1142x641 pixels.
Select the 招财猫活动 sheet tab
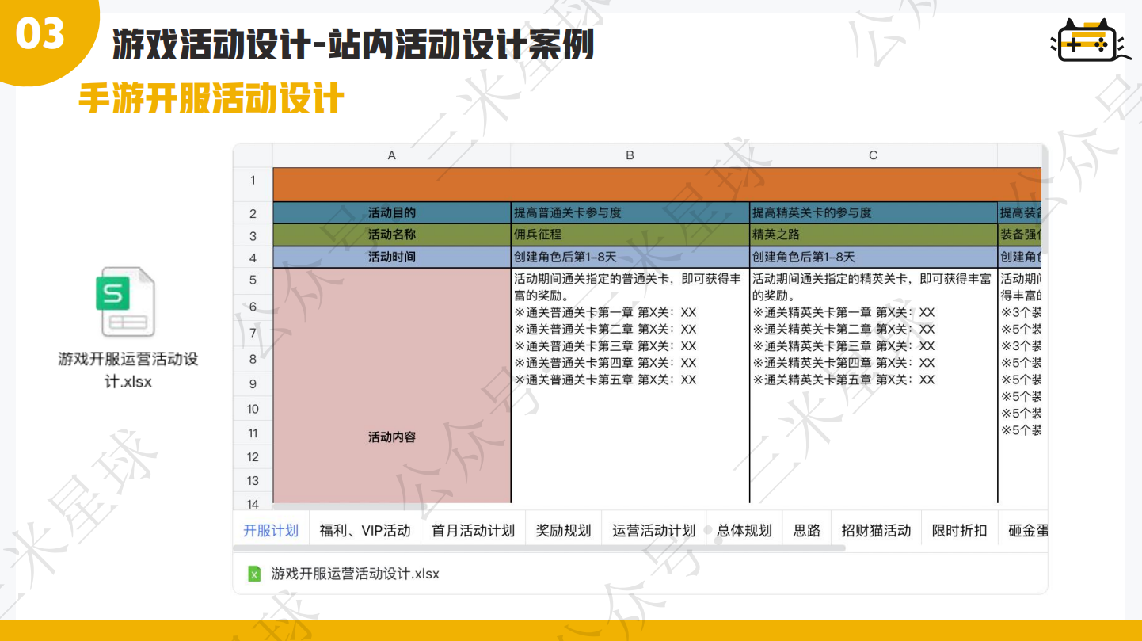[876, 530]
